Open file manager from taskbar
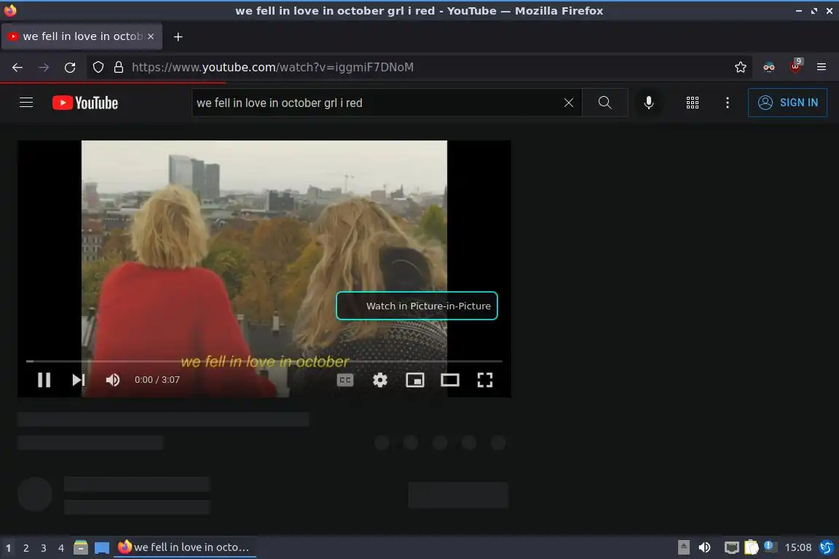This screenshot has width=839, height=559. (x=81, y=548)
